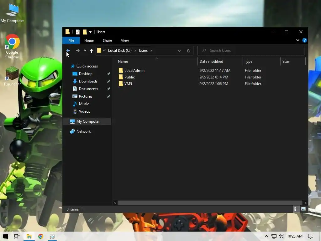Image resolution: width=321 pixels, height=241 pixels.
Task: Open the notification center icon
Action: pyautogui.click(x=311, y=236)
